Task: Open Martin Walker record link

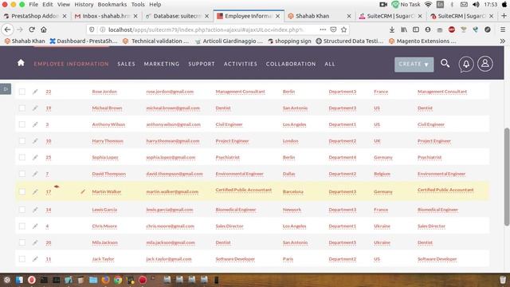Action: 106,191
